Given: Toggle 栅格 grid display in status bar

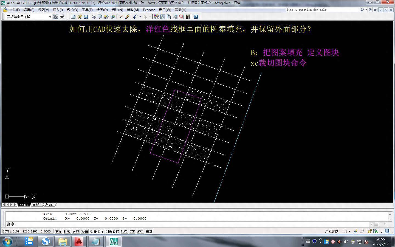Looking at the screenshot, I should [67, 231].
